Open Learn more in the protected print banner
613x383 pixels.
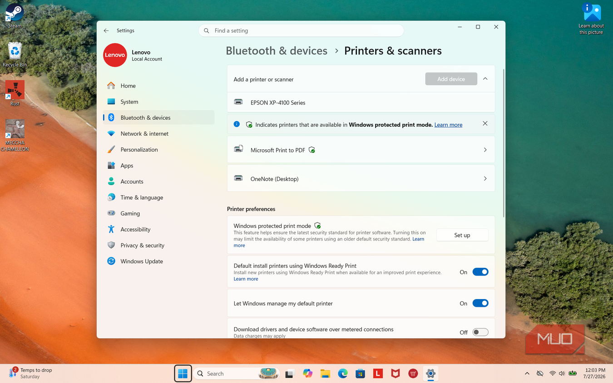click(x=448, y=125)
